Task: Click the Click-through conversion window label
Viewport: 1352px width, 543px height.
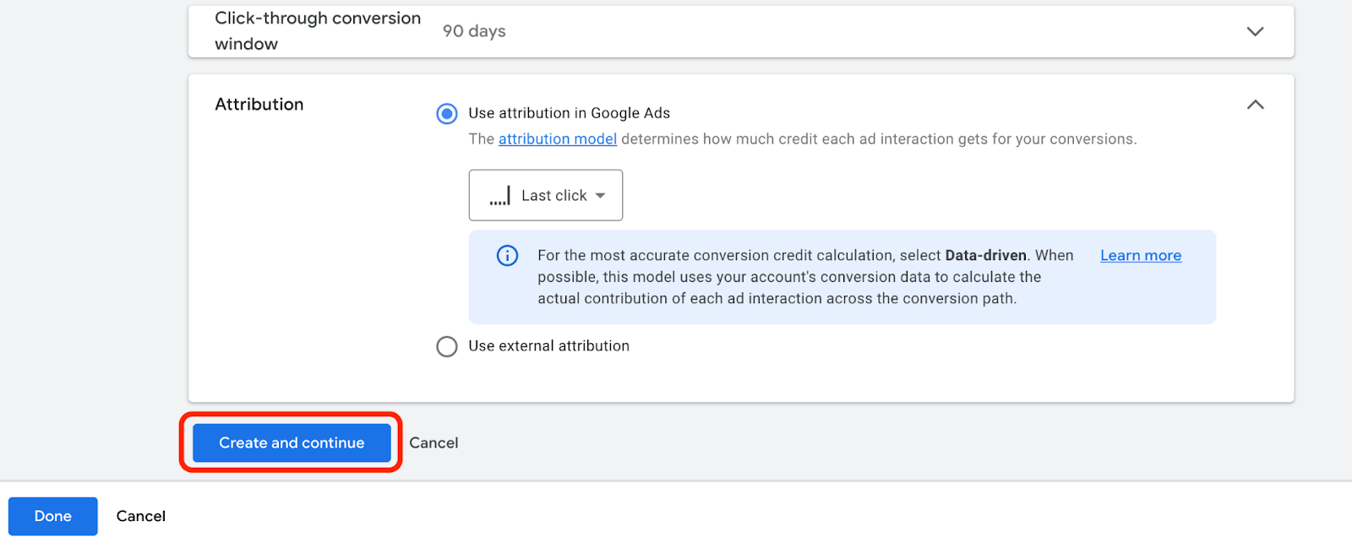Action: pyautogui.click(x=317, y=31)
